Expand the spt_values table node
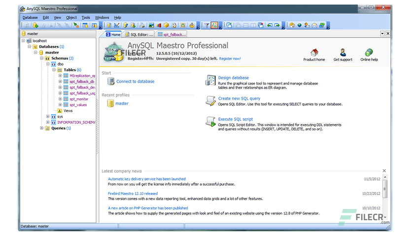The height and width of the screenshot is (238, 412). [60, 105]
